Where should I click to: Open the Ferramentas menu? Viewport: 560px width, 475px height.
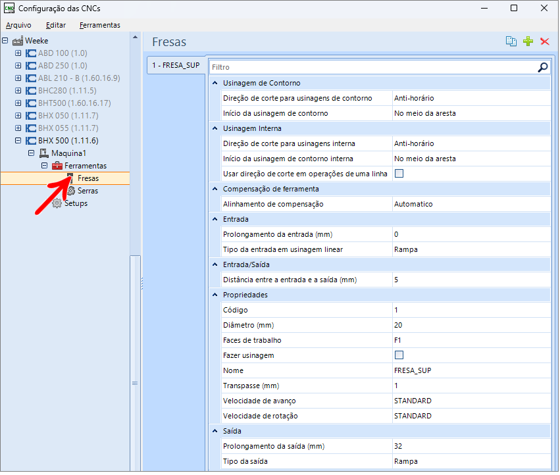99,25
